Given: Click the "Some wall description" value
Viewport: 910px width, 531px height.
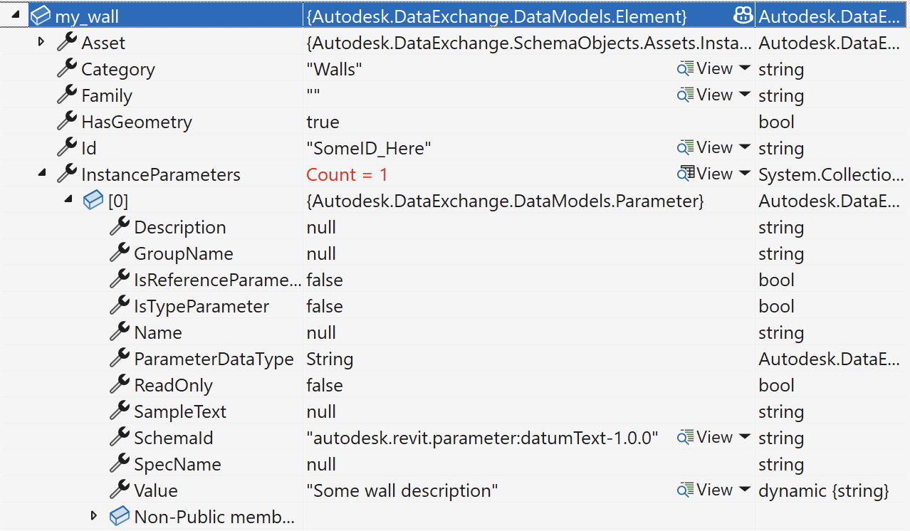Looking at the screenshot, I should coord(402,490).
